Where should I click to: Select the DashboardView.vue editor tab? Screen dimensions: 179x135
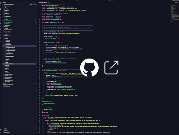(x=43, y=2)
